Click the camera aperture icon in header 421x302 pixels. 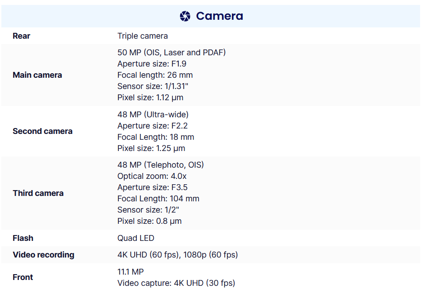(185, 16)
